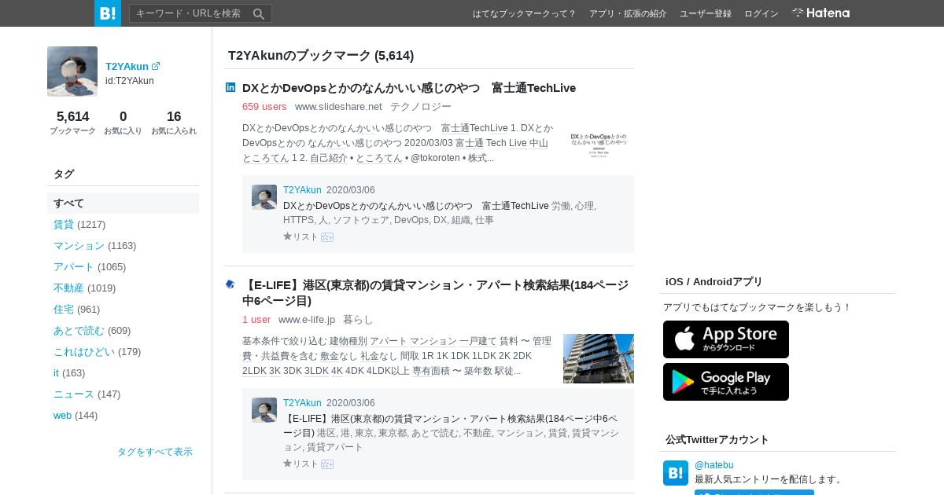Click image icon next to ★リスト in DevOps comment
This screenshot has width=944, height=495.
click(x=327, y=237)
